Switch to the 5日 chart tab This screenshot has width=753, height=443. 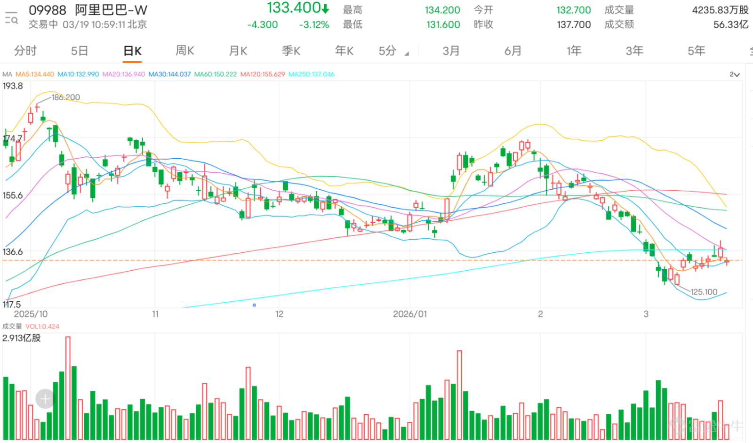point(80,51)
